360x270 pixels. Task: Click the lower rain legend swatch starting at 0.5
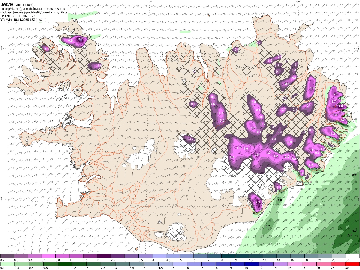click(x=36, y=264)
